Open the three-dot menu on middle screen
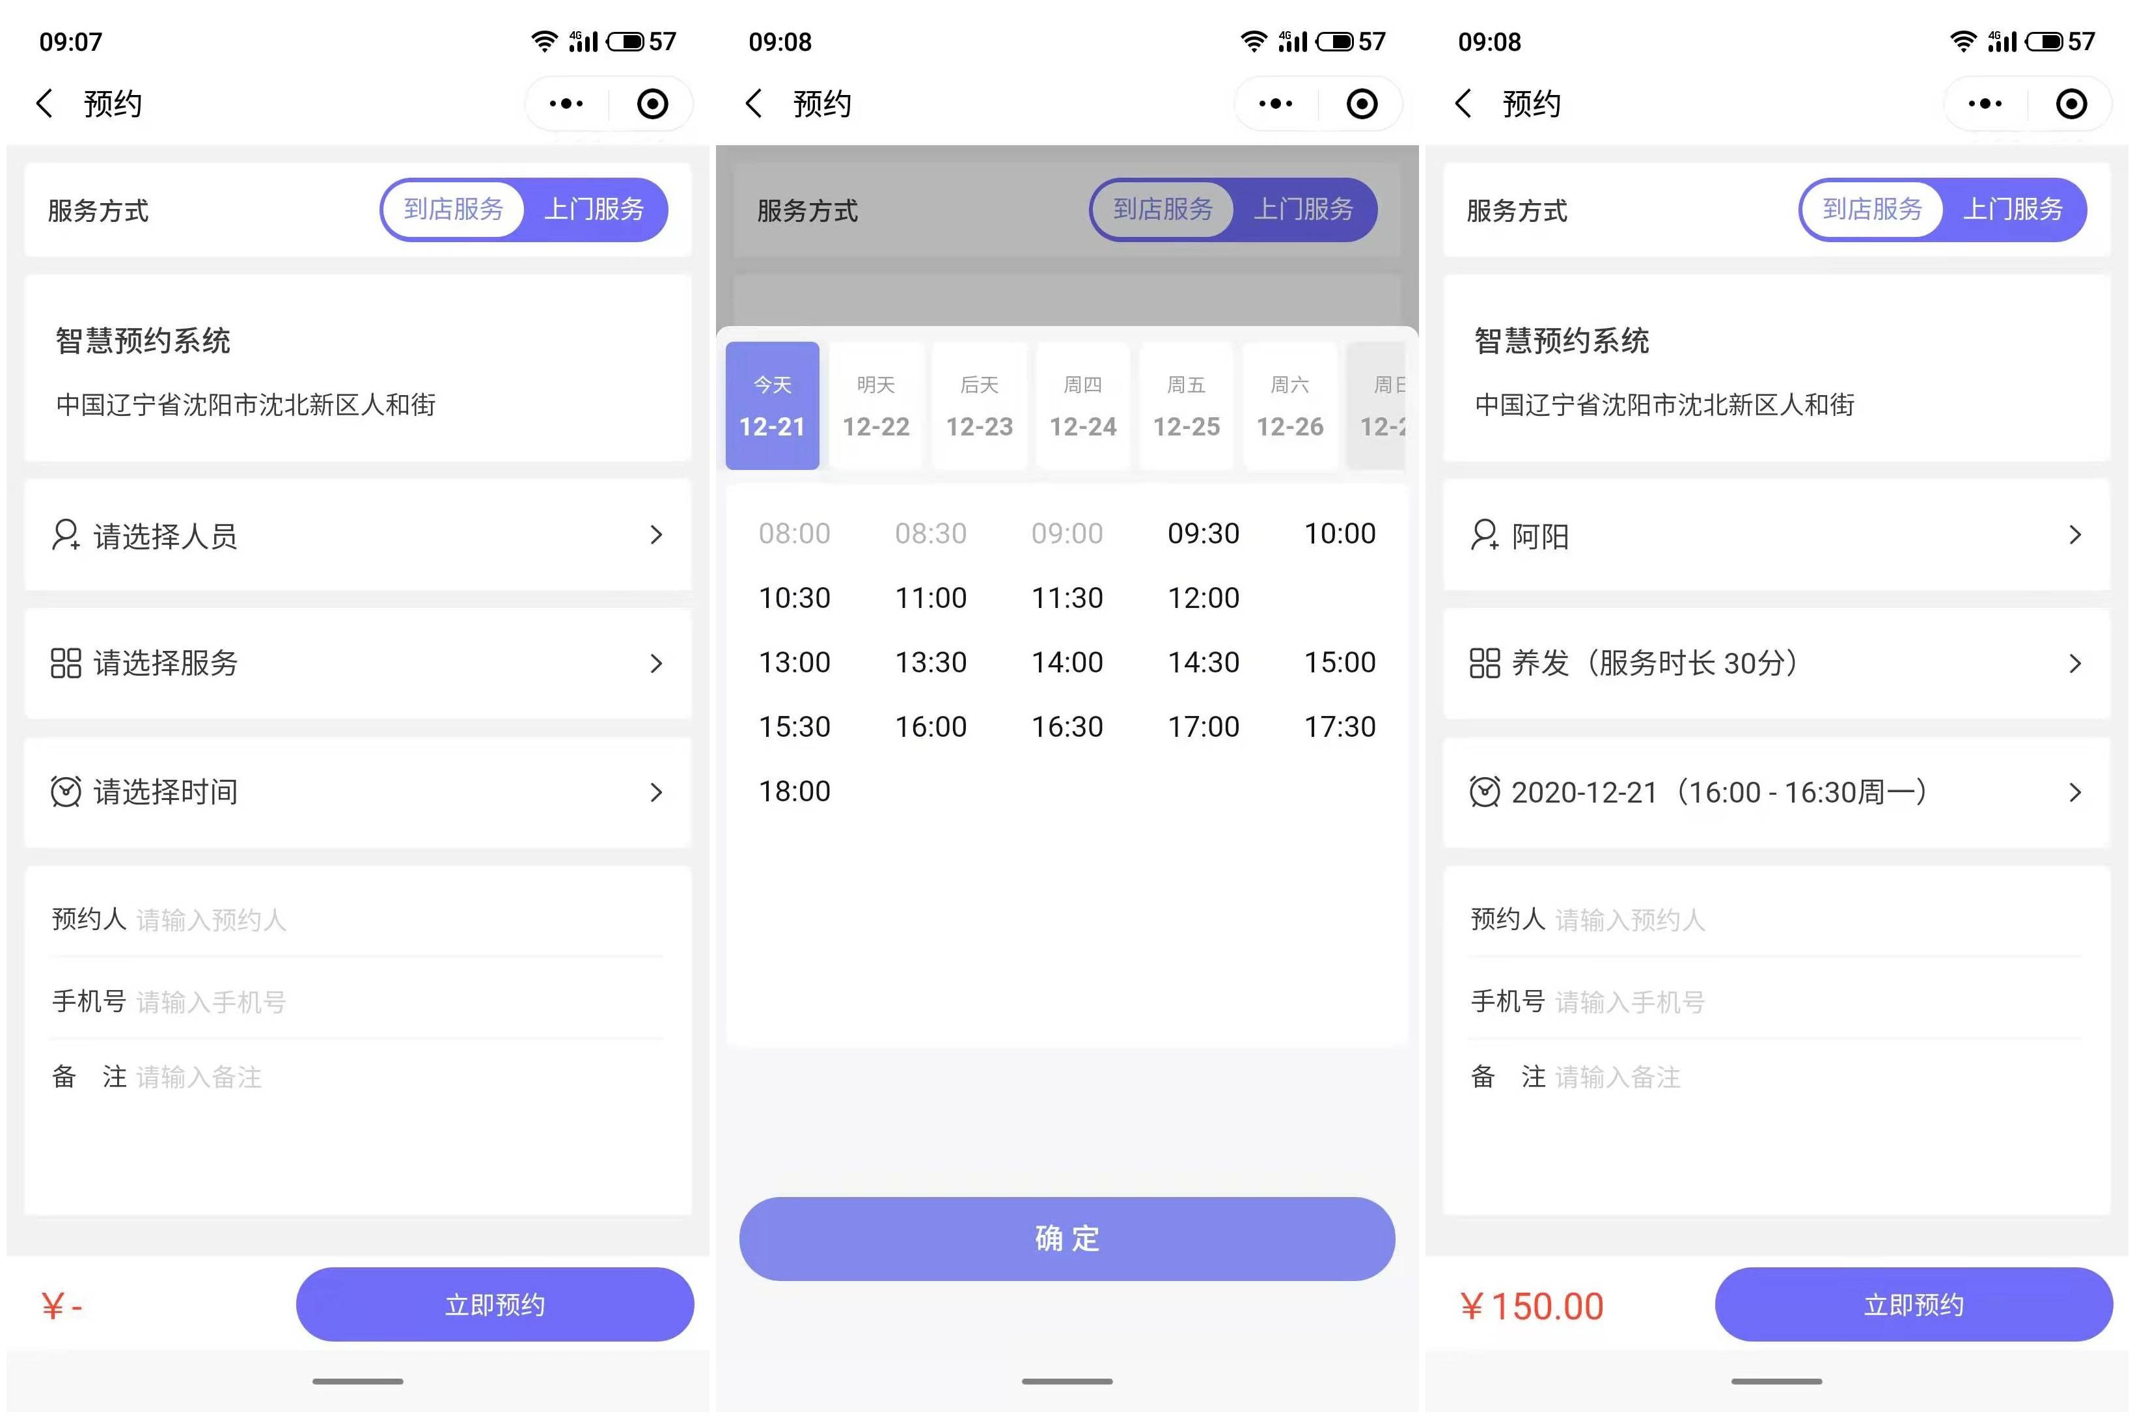The height and width of the screenshot is (1419, 2135). [x=1276, y=104]
